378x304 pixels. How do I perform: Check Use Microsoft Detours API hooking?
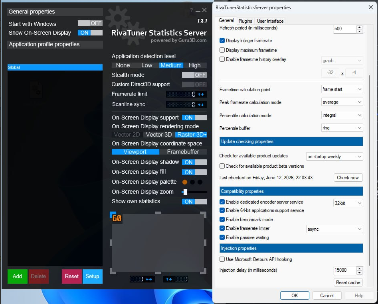click(222, 259)
